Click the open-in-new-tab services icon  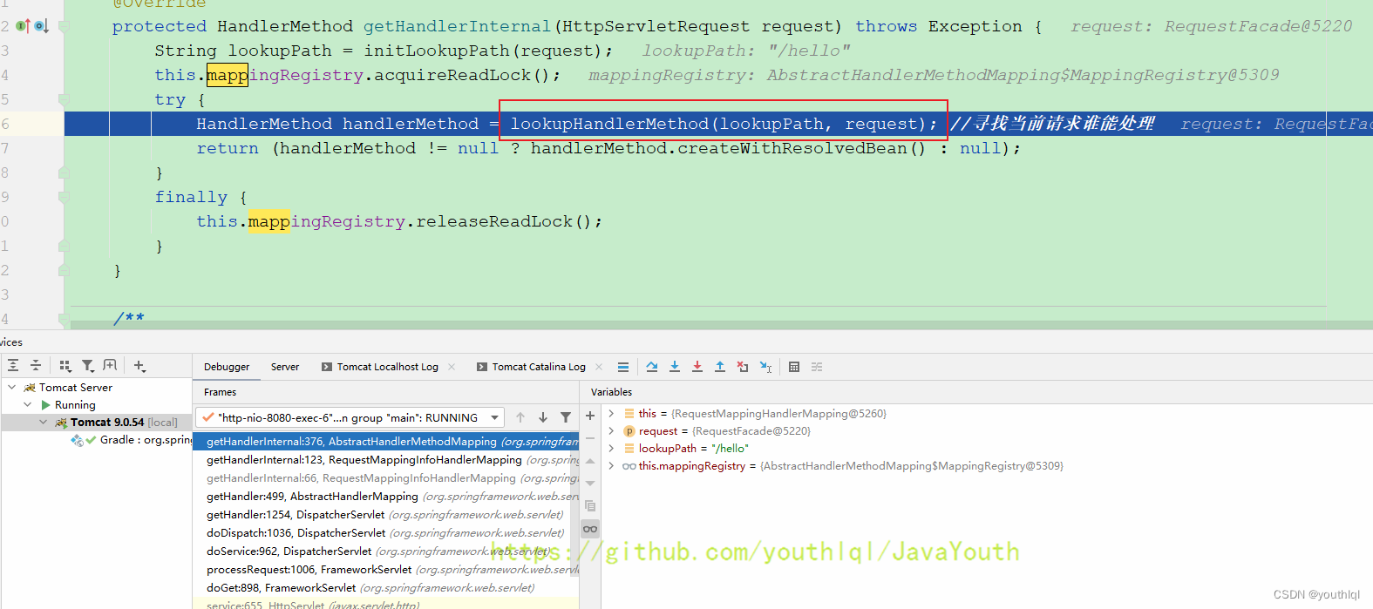click(x=110, y=366)
